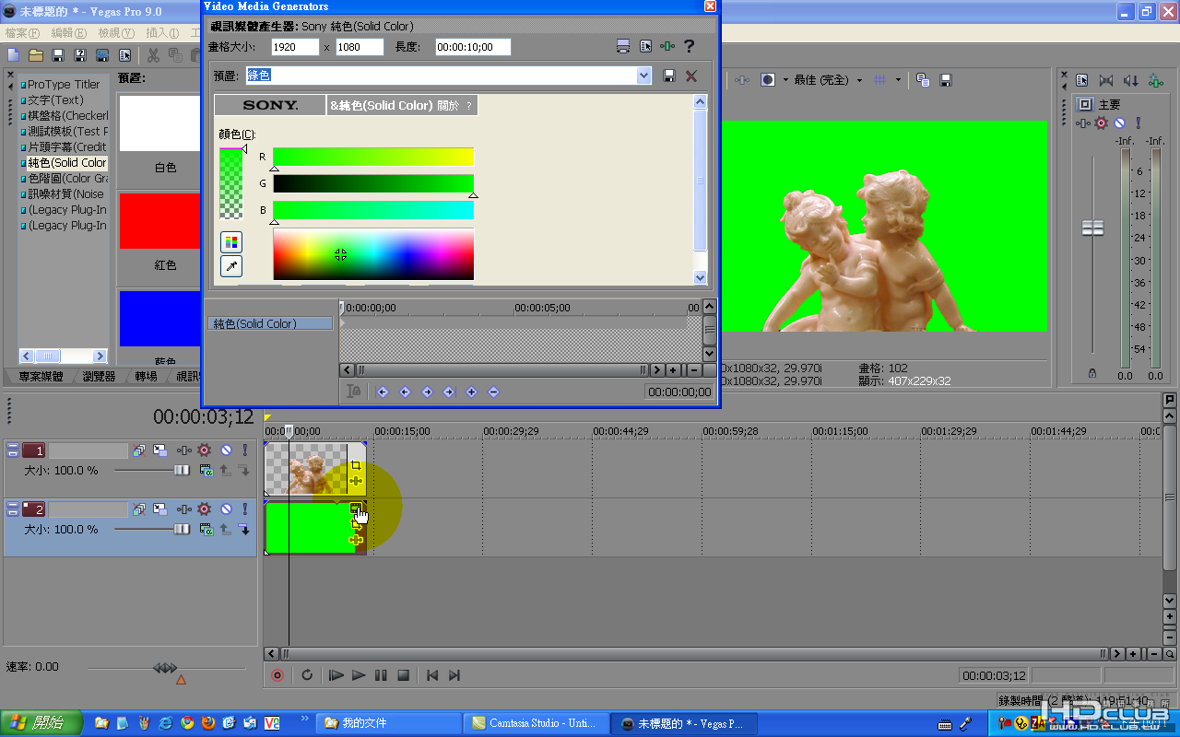Select 純色(Solid Color) in the generator list
The width and height of the screenshot is (1180, 737).
point(66,162)
